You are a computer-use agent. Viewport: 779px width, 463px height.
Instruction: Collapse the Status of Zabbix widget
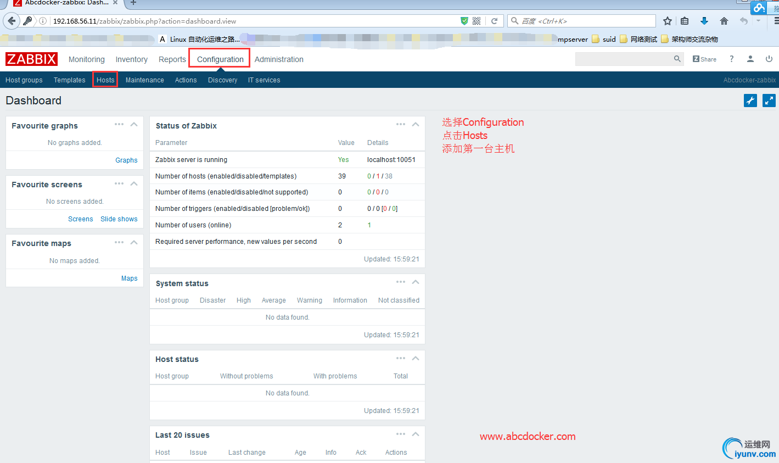(416, 124)
